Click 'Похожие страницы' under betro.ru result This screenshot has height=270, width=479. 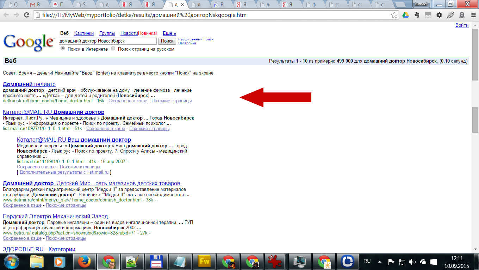(66, 238)
